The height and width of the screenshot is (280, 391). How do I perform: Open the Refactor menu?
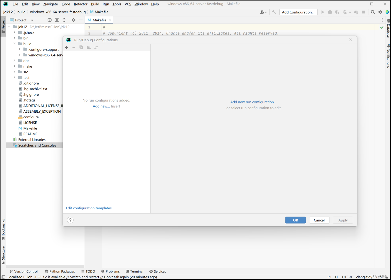[81, 4]
